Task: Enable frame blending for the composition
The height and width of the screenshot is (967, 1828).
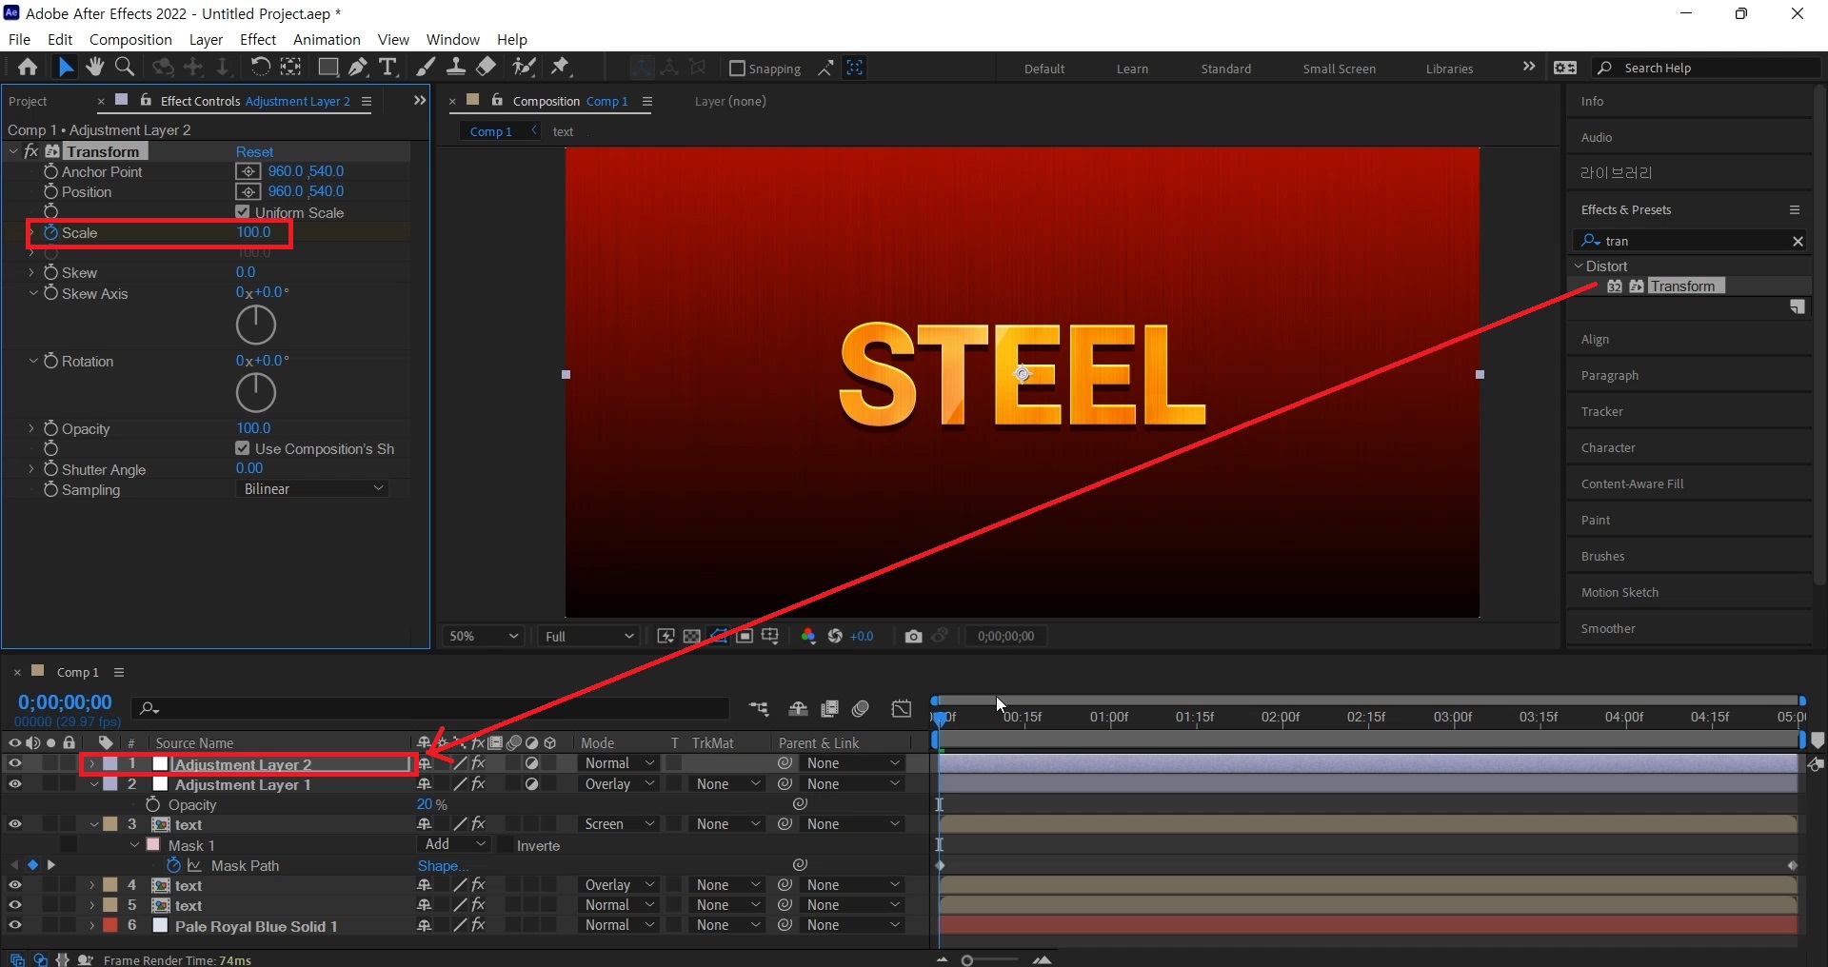Action: tap(829, 708)
